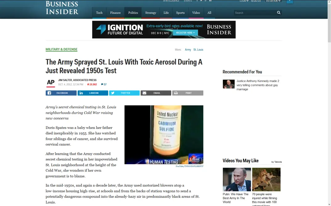Screen dimensions: 331x206
Task: Click the author name Jim Salter, Associated Press
Action: pos(77,80)
